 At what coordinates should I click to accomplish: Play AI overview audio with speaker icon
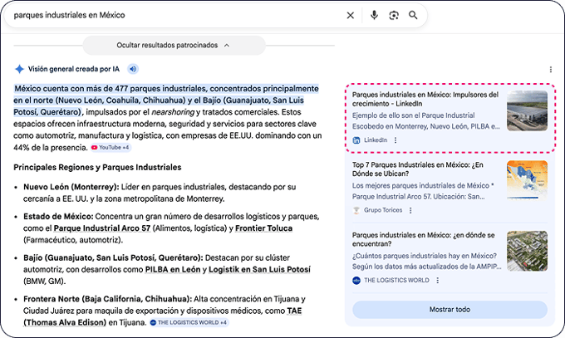[x=133, y=69]
